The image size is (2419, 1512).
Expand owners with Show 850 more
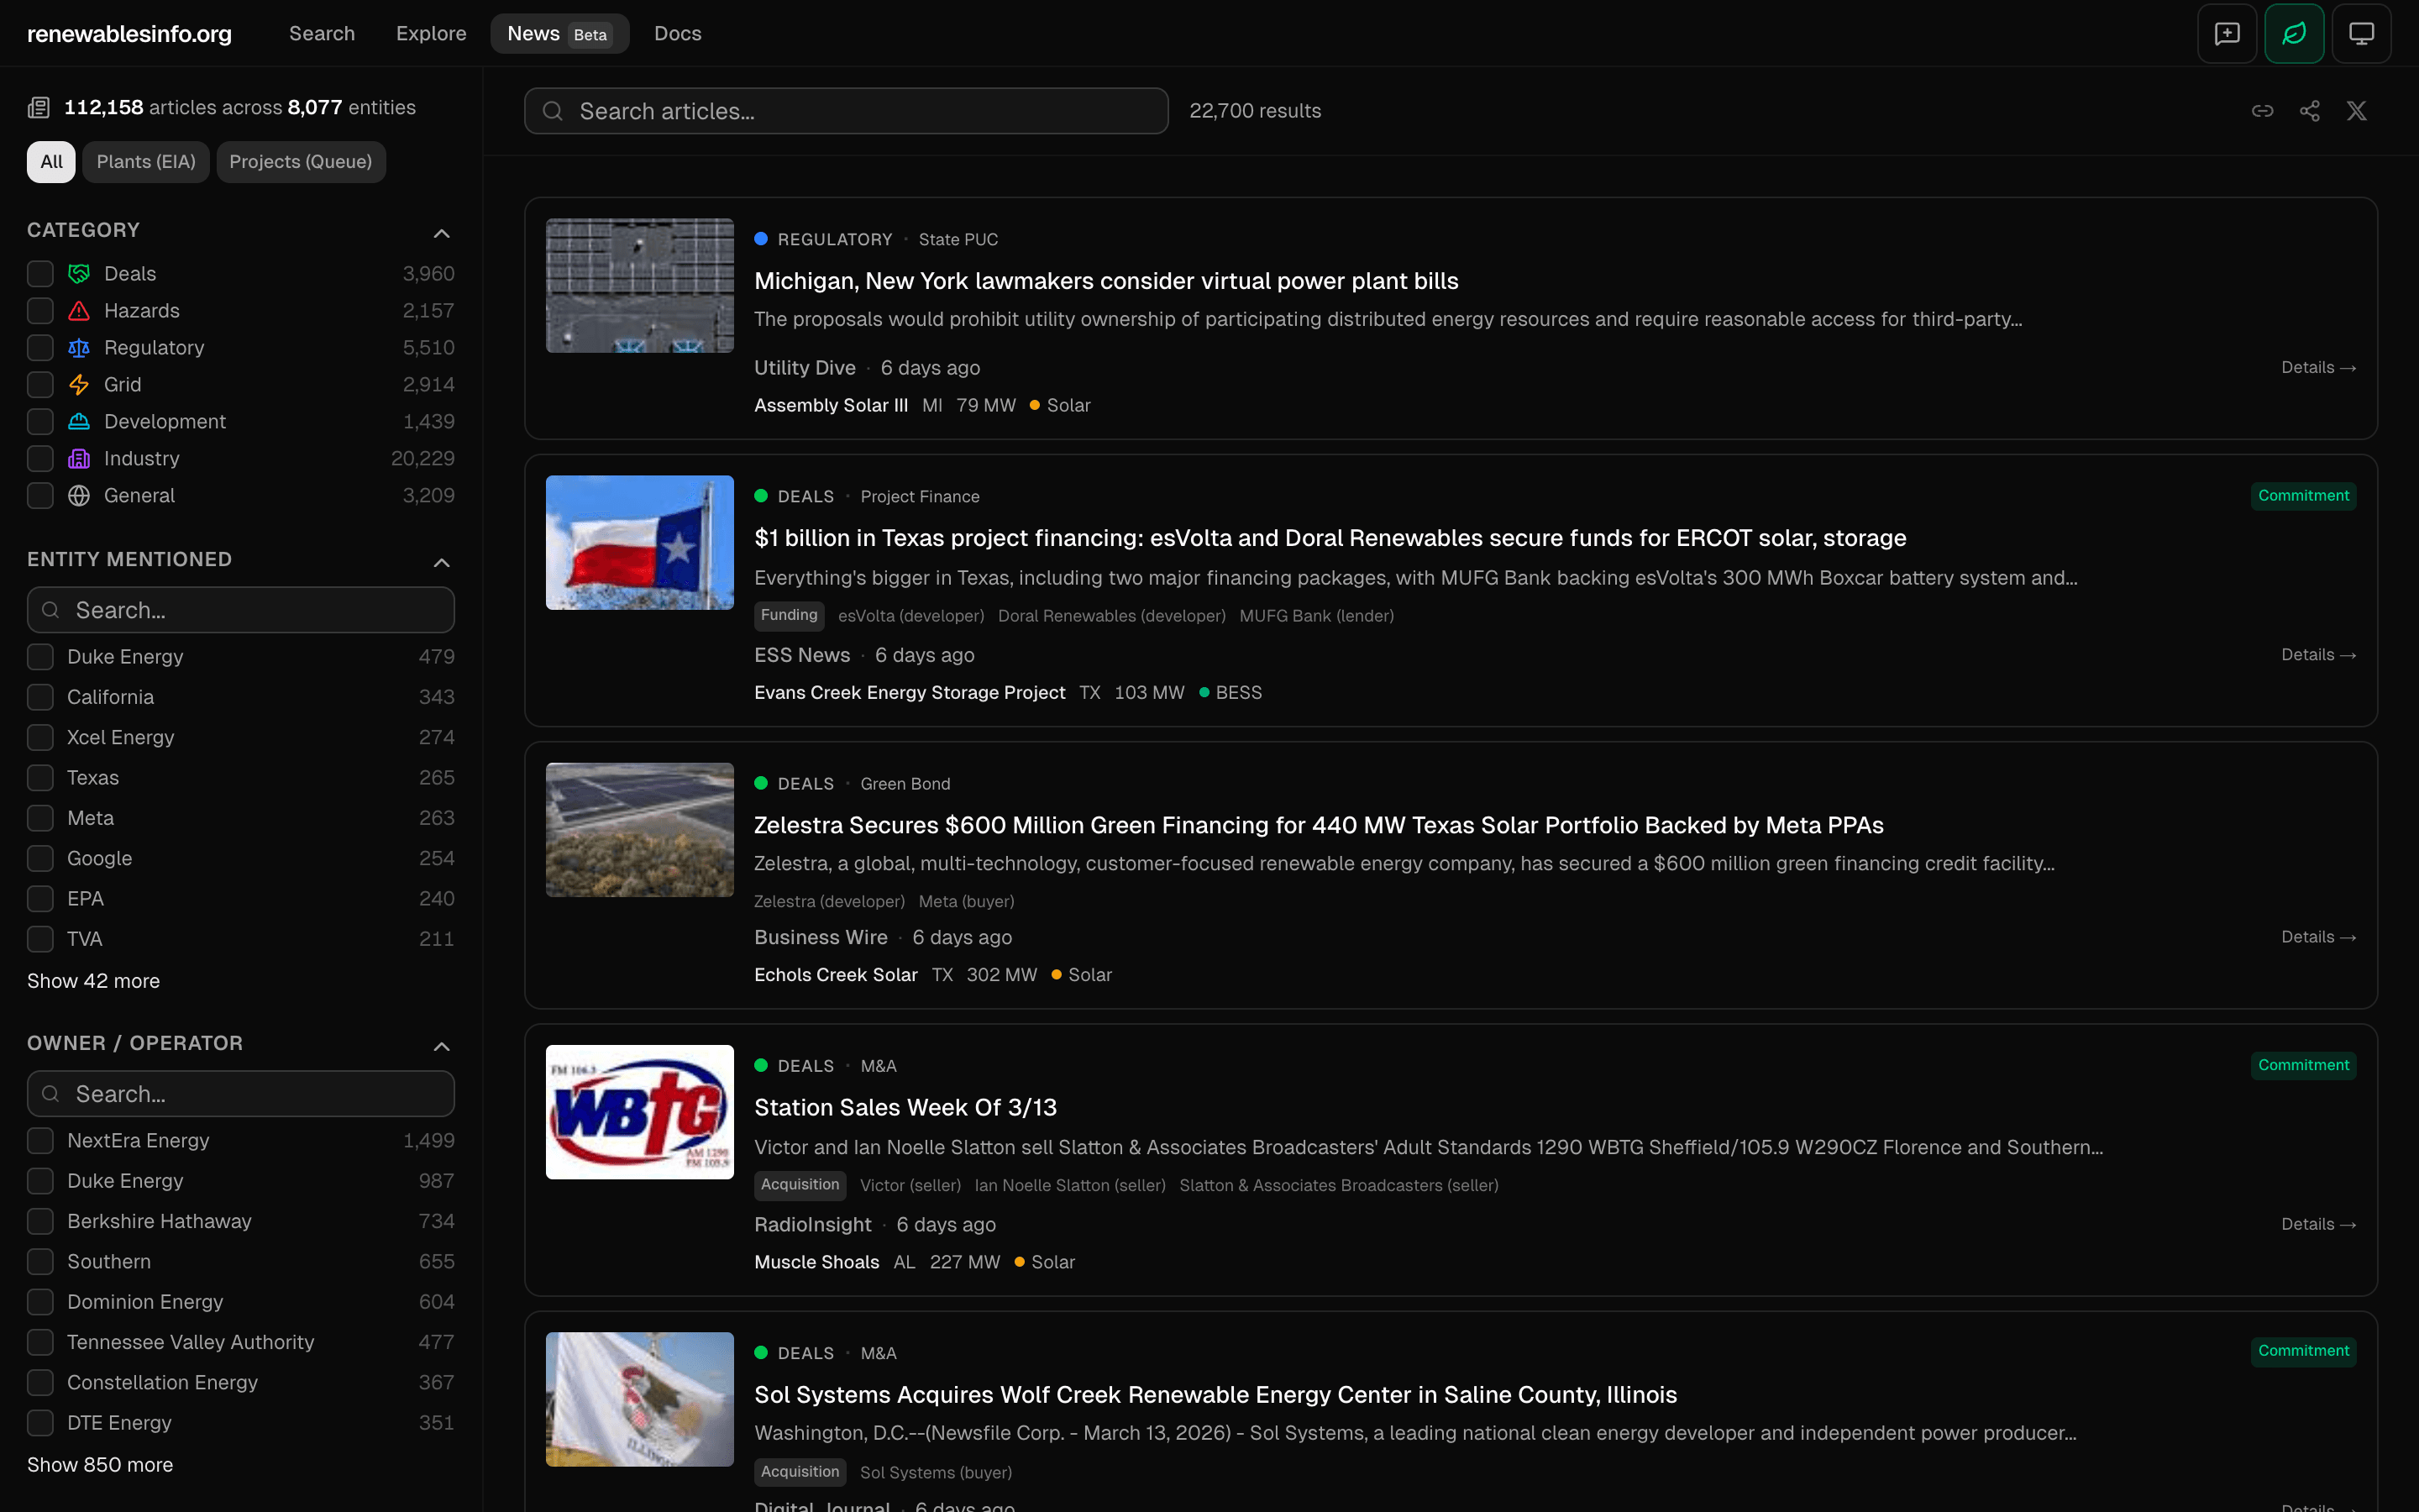[x=100, y=1465]
